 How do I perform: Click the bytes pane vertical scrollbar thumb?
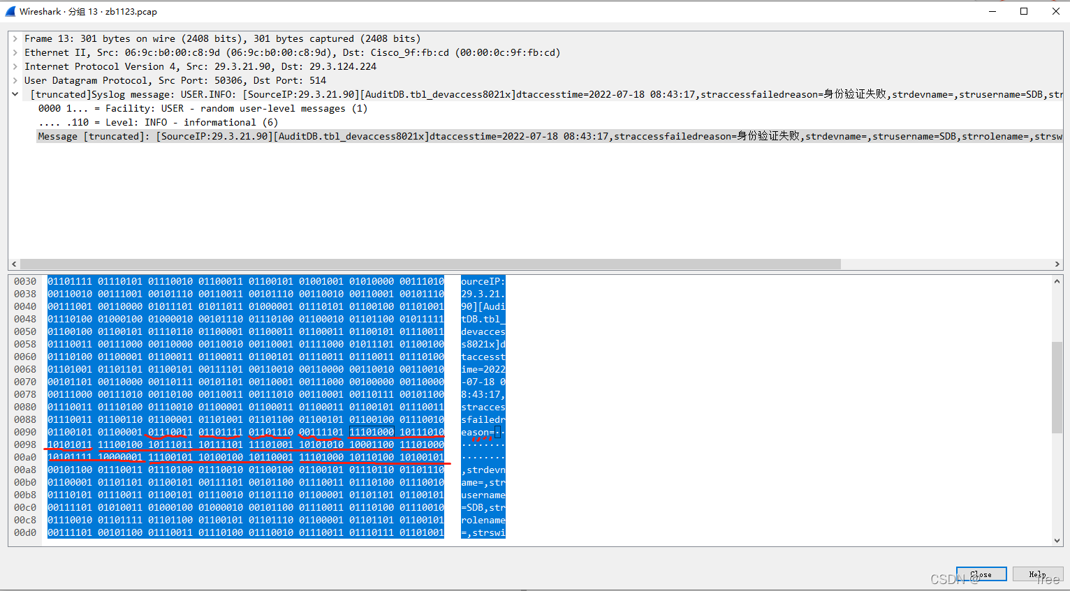[1057, 387]
